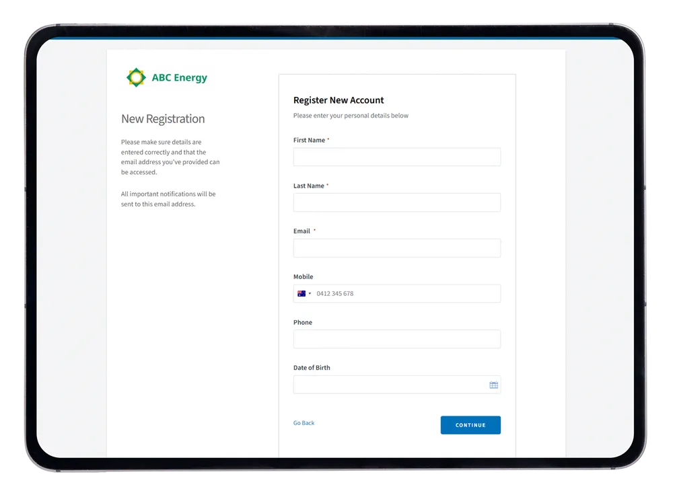
Task: Click 'Please make sure details are' paragraph
Action: 170,157
